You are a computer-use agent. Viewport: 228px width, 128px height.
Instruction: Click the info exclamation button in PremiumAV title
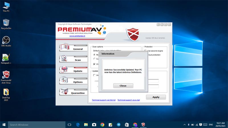pos(162,24)
